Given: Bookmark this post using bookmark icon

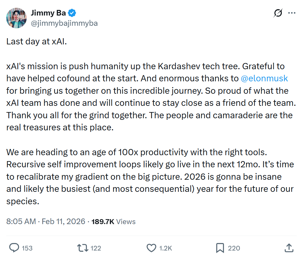Looking at the screenshot, I should click(220, 248).
